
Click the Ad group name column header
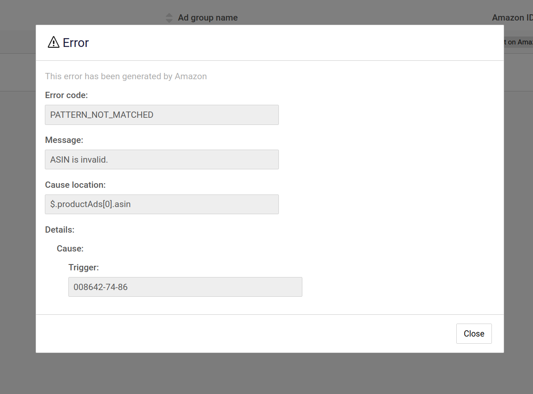(x=208, y=18)
